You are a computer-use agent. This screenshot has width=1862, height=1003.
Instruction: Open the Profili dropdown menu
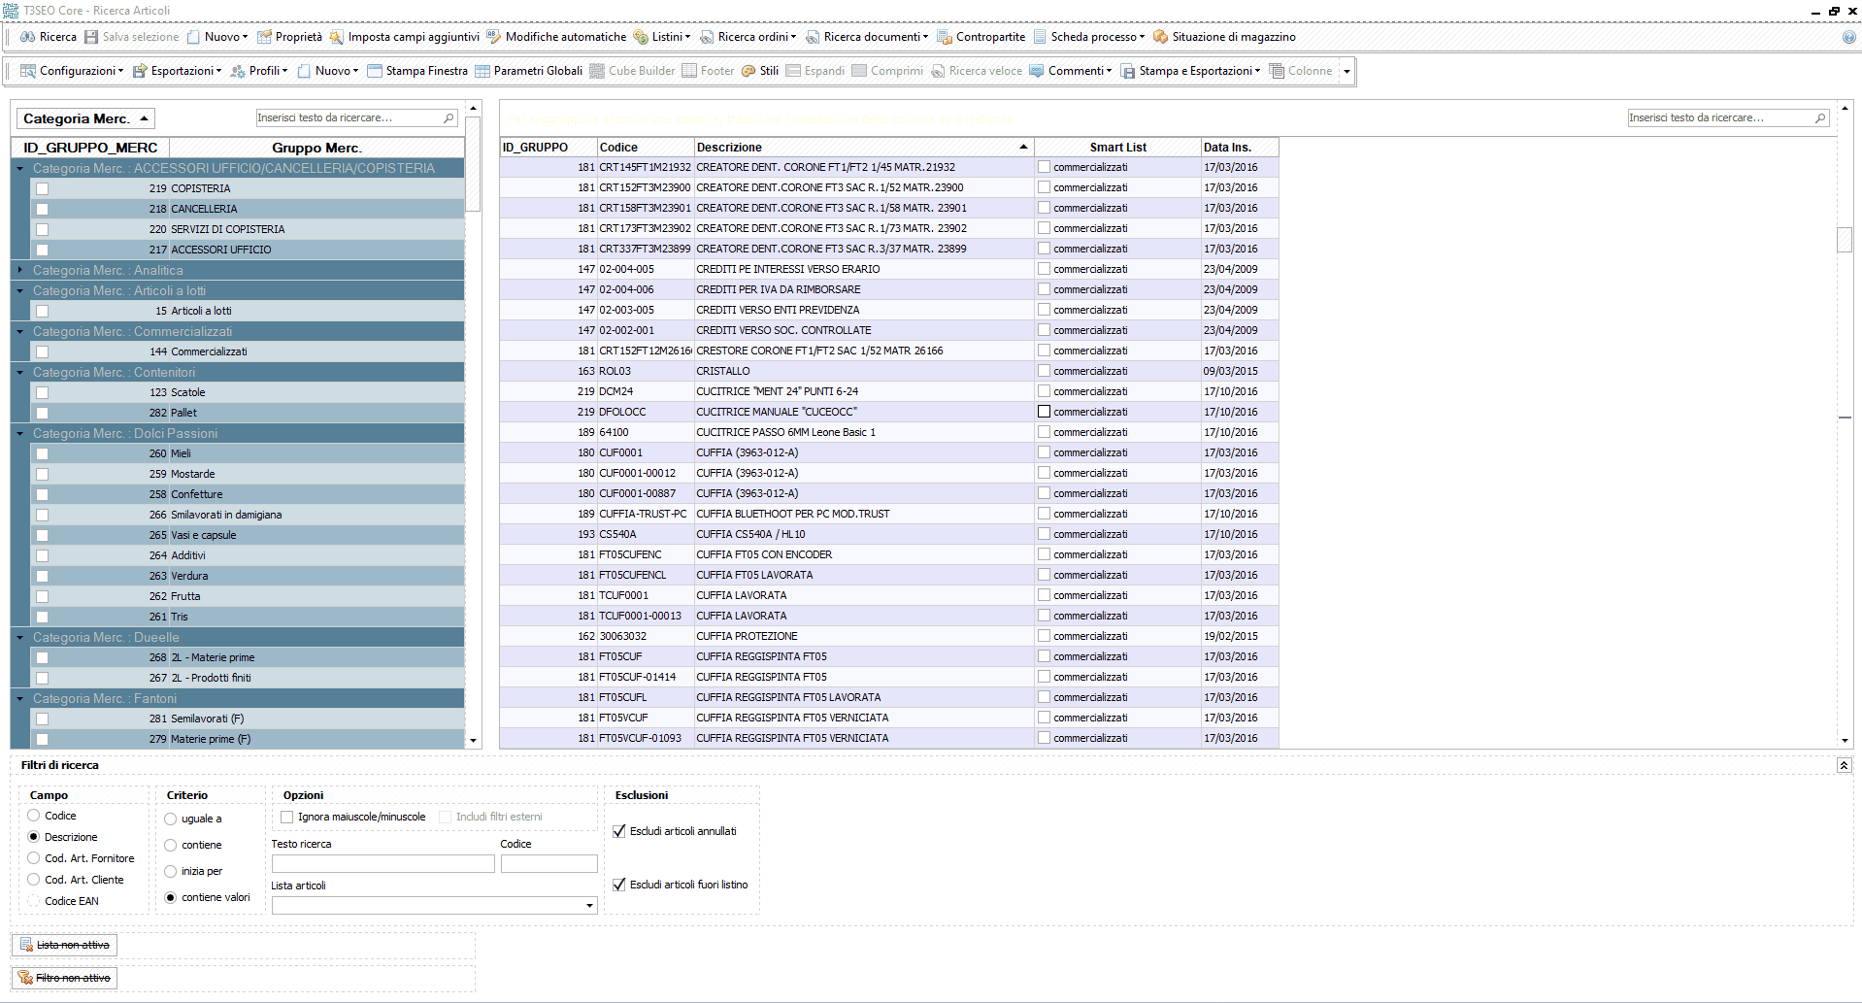tap(259, 71)
